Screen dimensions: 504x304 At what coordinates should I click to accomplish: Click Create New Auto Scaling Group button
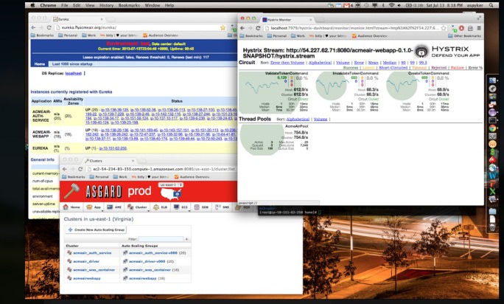tap(96, 229)
